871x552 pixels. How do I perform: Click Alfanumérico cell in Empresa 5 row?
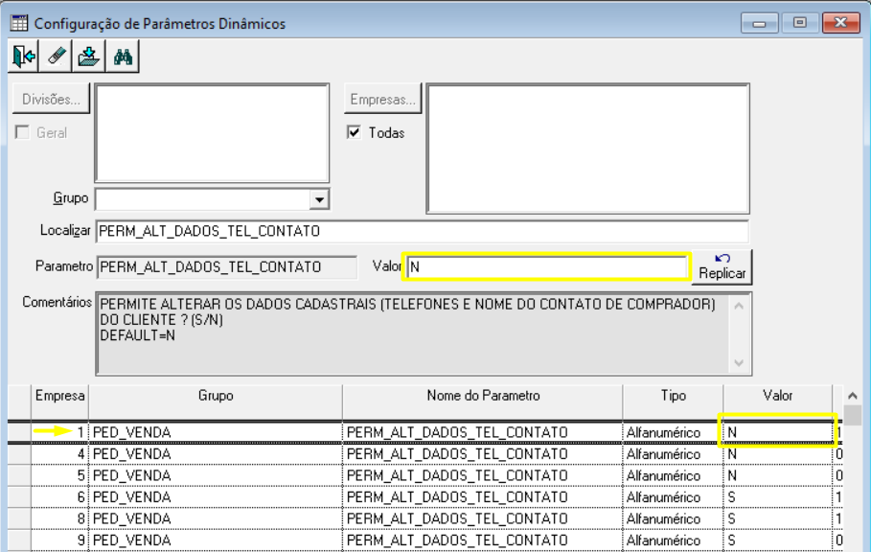674,475
